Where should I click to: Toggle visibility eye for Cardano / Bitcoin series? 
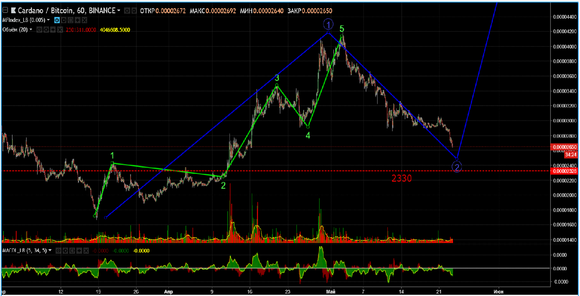tap(127, 10)
